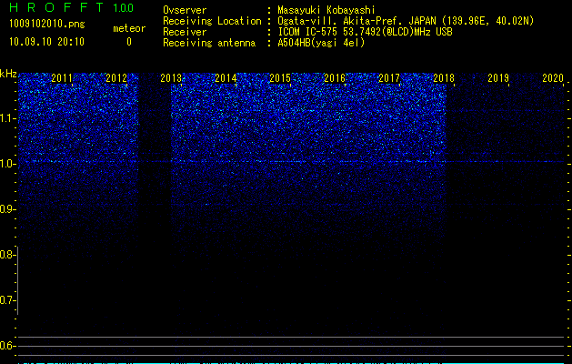Click the kHz axis unit label
This screenshot has height=364, width=572.
pos(8,74)
